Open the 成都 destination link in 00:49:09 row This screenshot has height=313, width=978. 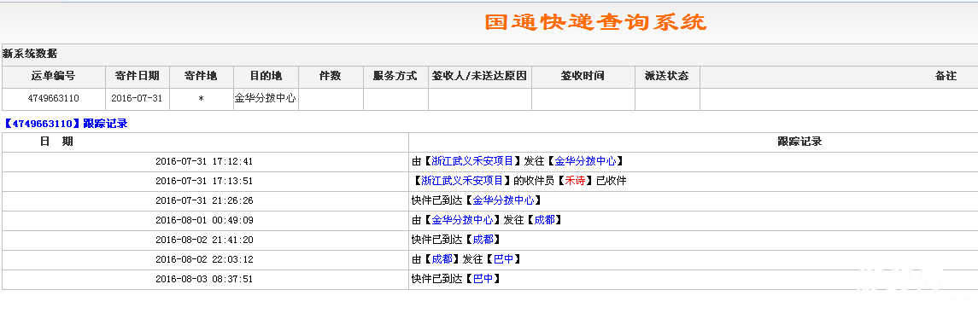544,220
